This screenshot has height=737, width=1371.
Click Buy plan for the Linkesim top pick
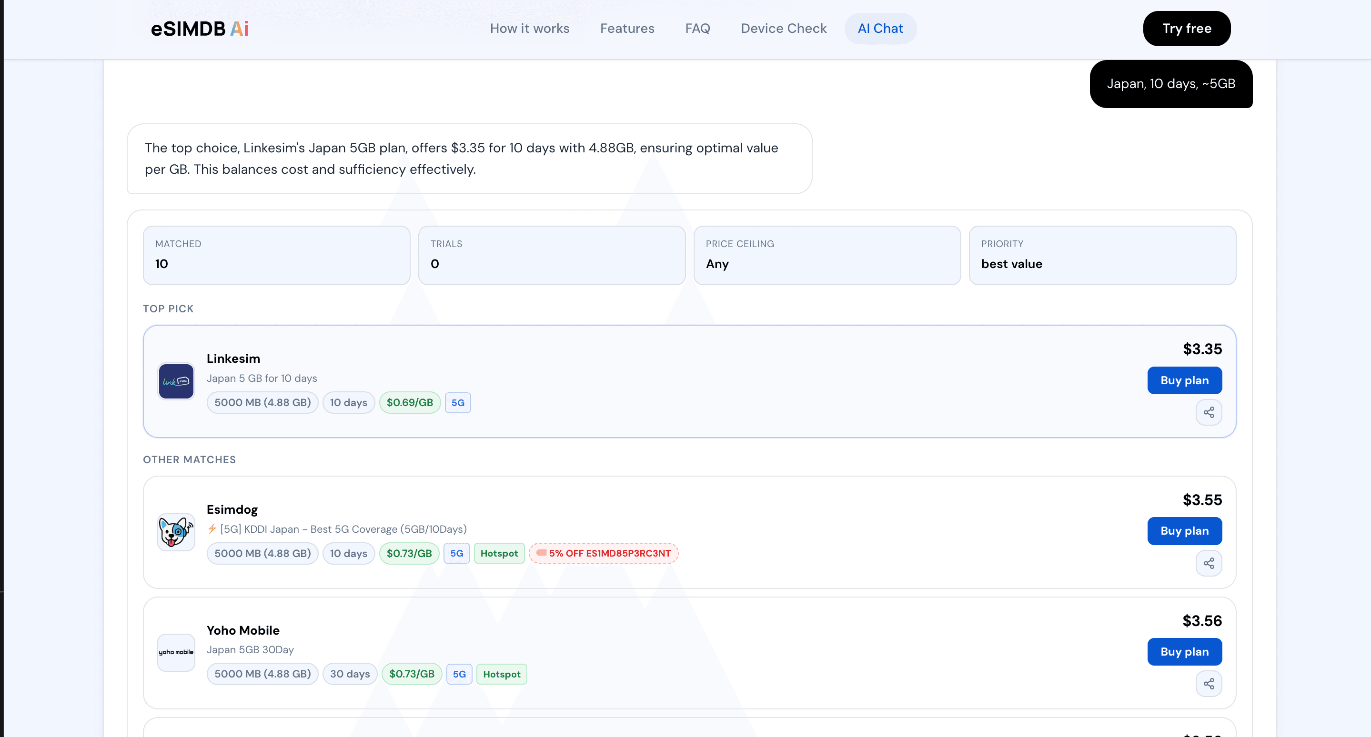coord(1184,380)
